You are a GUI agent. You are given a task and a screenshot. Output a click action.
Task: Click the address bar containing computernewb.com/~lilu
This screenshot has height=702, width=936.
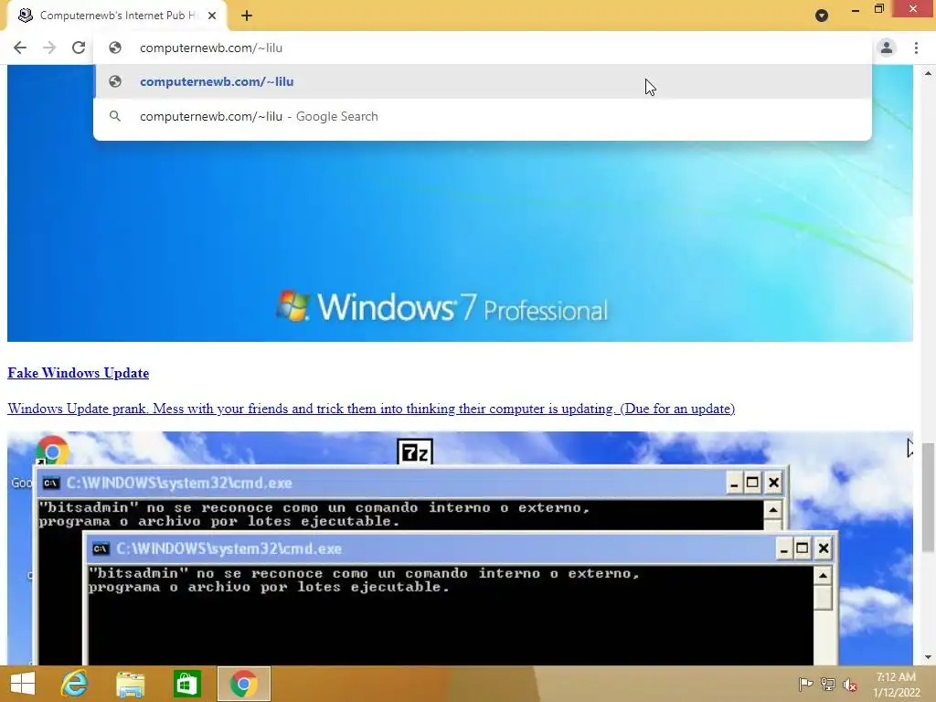[x=483, y=48]
